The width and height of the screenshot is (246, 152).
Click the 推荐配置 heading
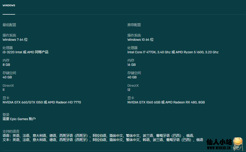click(134, 25)
